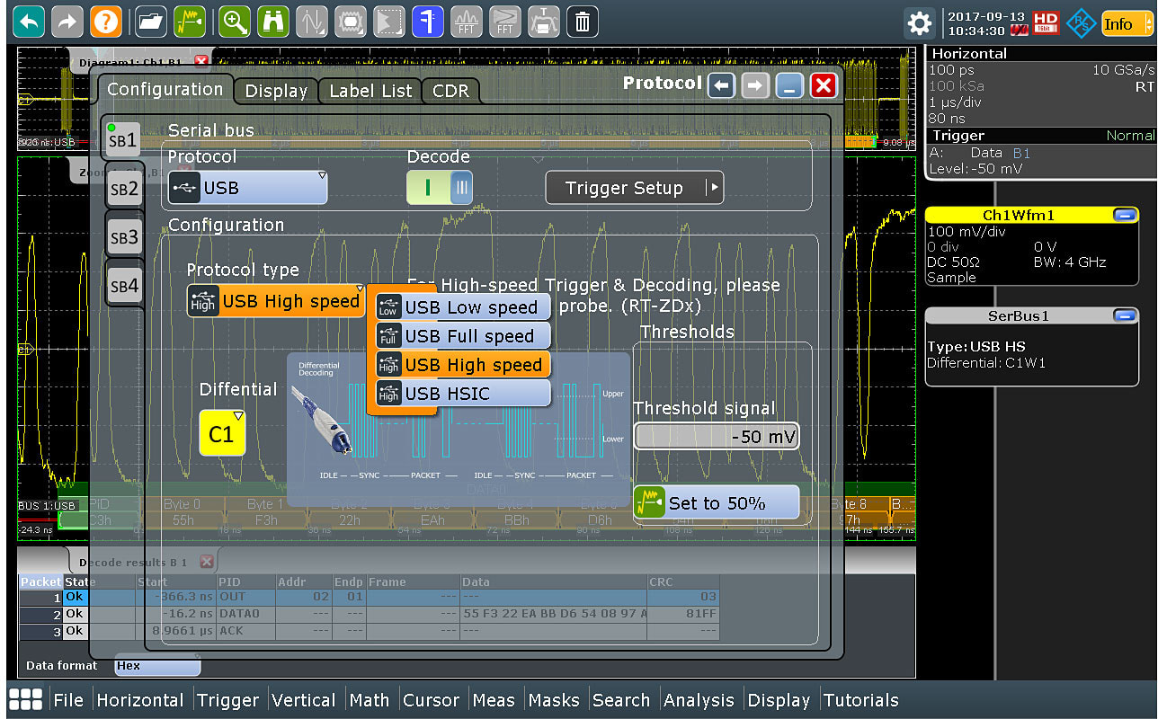This screenshot has height=719, width=1158.
Task: Open the Horizontal menu
Action: pos(140,700)
